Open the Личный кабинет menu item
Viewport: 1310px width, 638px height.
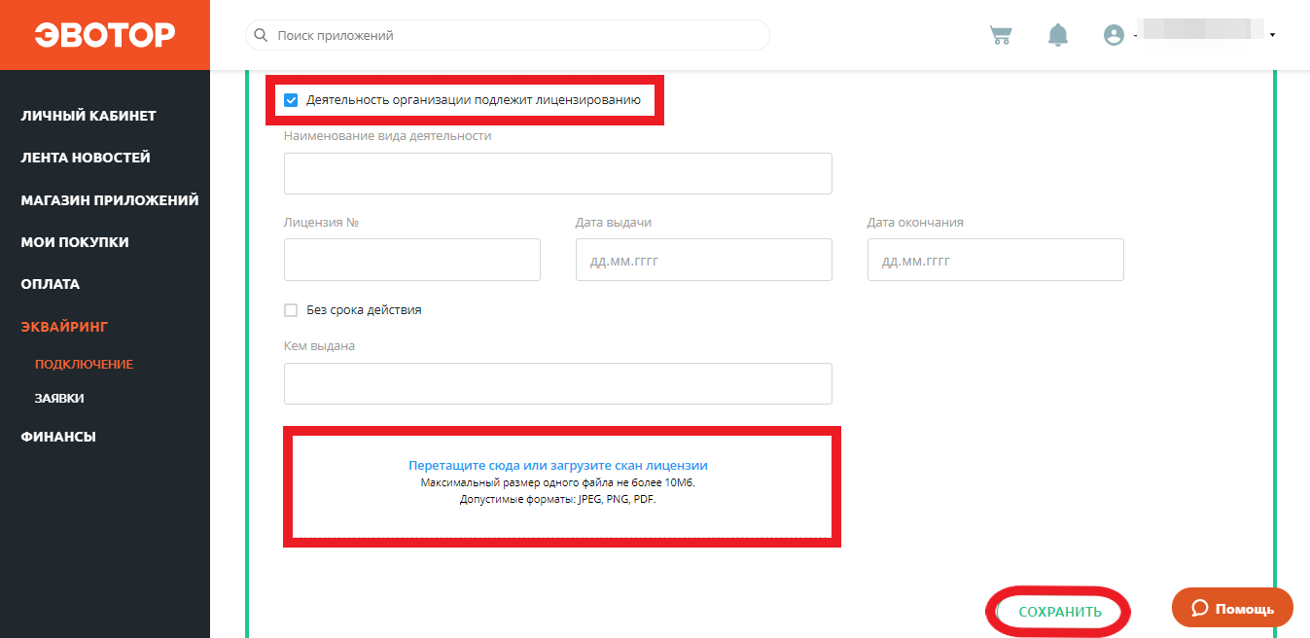click(89, 116)
